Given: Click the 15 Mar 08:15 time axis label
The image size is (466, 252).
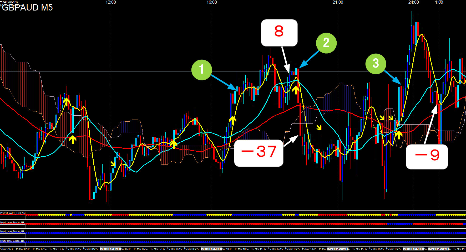Looking at the screenshot, I should [174, 249].
